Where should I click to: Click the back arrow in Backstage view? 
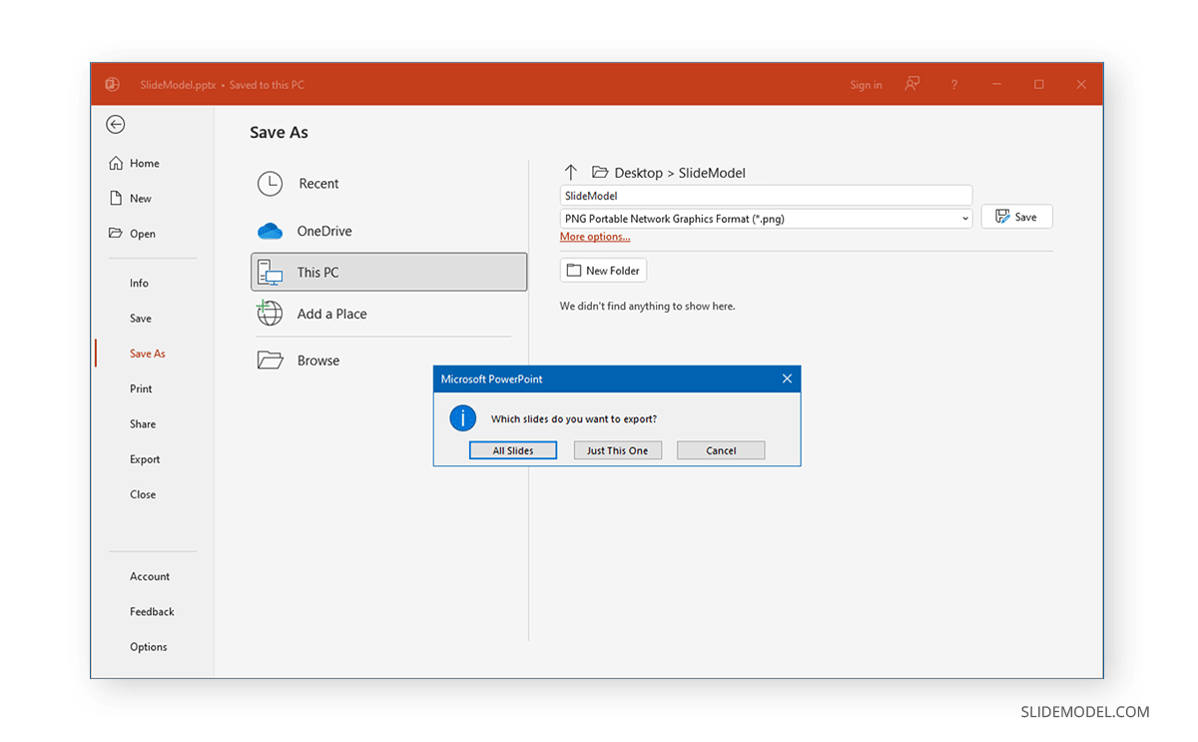(115, 124)
